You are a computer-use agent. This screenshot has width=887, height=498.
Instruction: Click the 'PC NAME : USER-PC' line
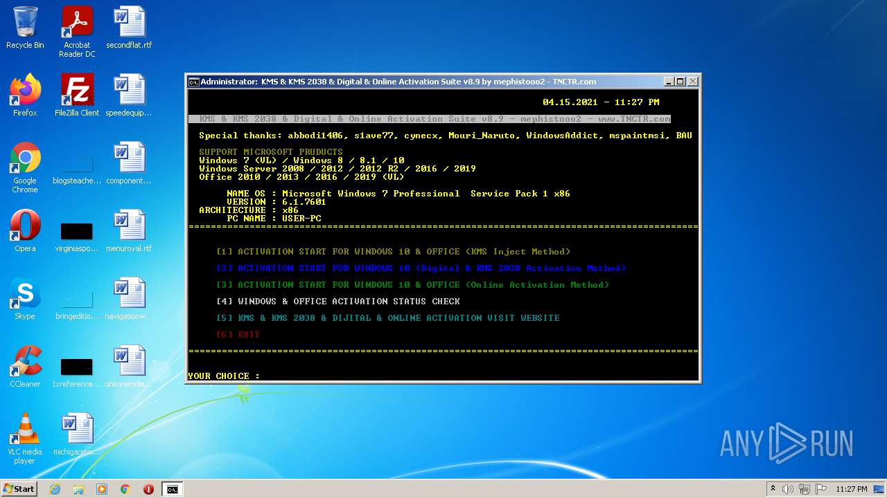point(274,219)
